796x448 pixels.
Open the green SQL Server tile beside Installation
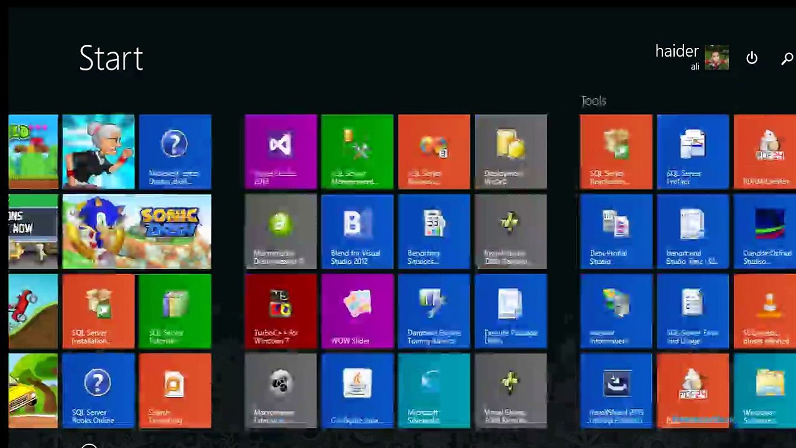(x=175, y=311)
